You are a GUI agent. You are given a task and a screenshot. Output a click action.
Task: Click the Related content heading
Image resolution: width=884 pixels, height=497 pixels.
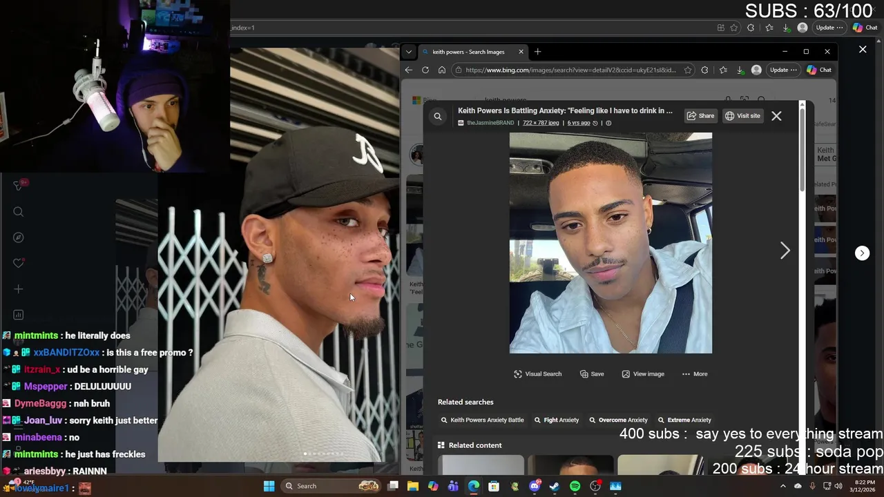click(475, 445)
